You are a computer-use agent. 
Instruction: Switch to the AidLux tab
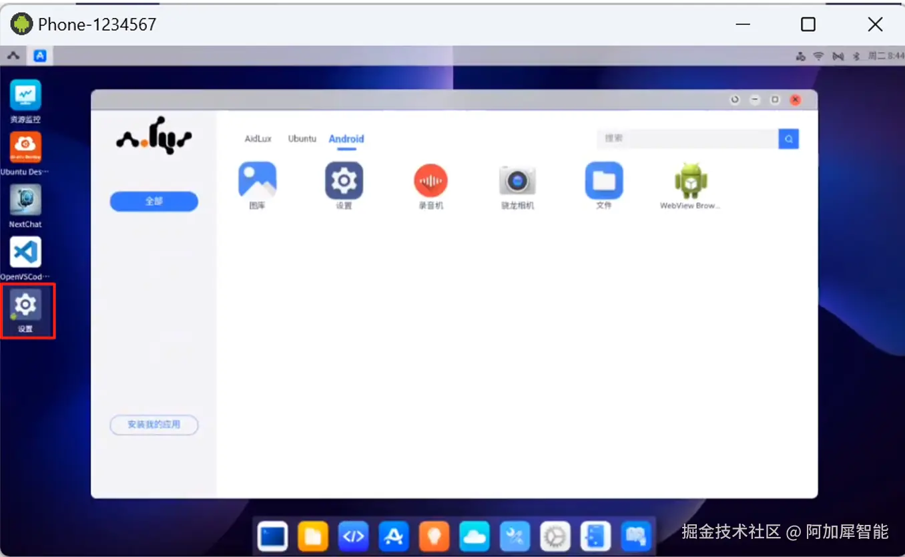point(258,139)
